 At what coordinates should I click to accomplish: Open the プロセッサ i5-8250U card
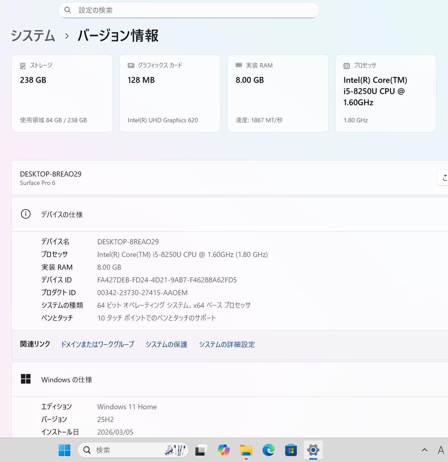pyautogui.click(x=386, y=93)
